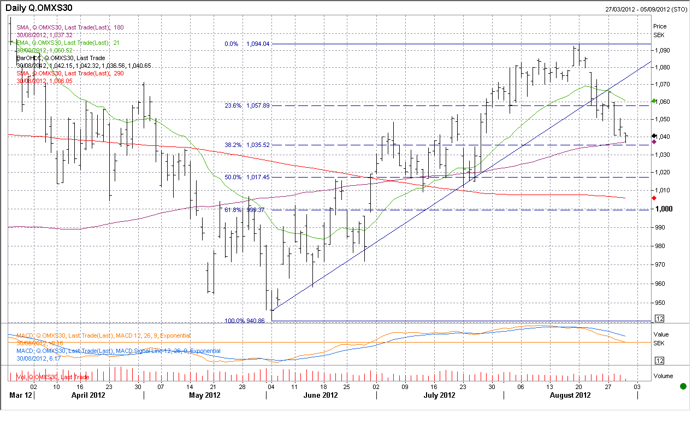
Task: Select the red SMA 290 diamond marker
Action: (654, 198)
